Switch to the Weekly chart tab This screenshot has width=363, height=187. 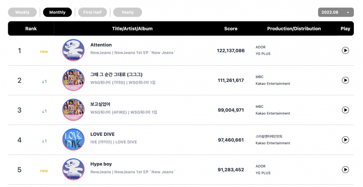pos(22,12)
